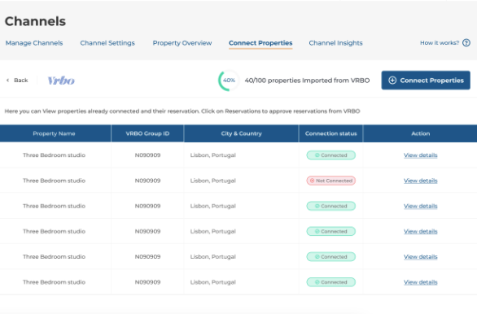Click the question mark help icon
Screen dimensions: 477x314
pyautogui.click(x=466, y=43)
